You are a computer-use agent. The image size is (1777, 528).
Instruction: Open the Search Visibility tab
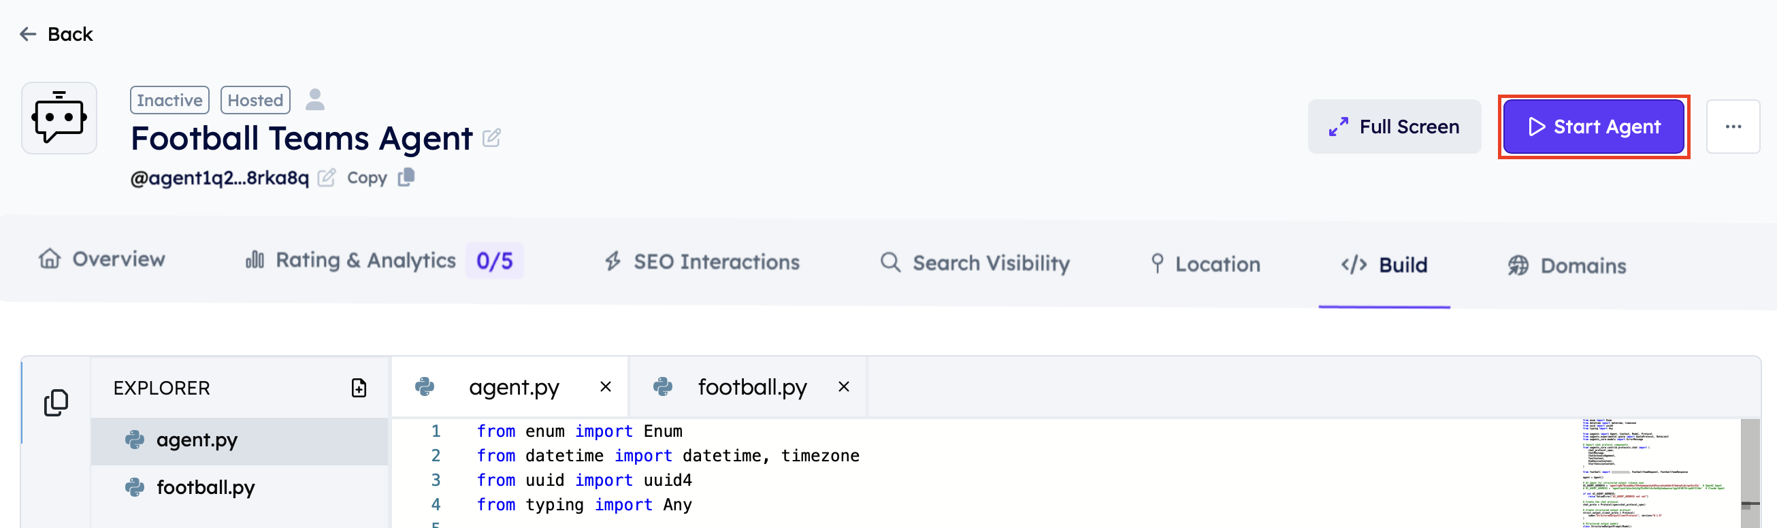(x=975, y=263)
